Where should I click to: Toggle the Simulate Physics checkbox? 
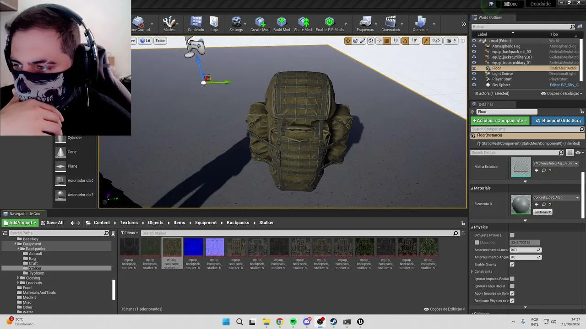(512, 235)
